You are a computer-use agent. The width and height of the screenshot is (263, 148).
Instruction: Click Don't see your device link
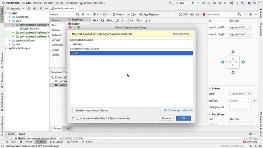point(178,111)
